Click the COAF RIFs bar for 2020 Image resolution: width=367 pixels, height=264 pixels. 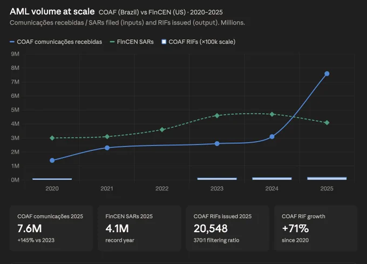tap(52, 179)
